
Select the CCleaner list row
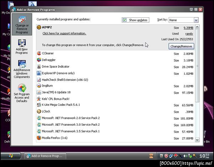tap(116, 53)
